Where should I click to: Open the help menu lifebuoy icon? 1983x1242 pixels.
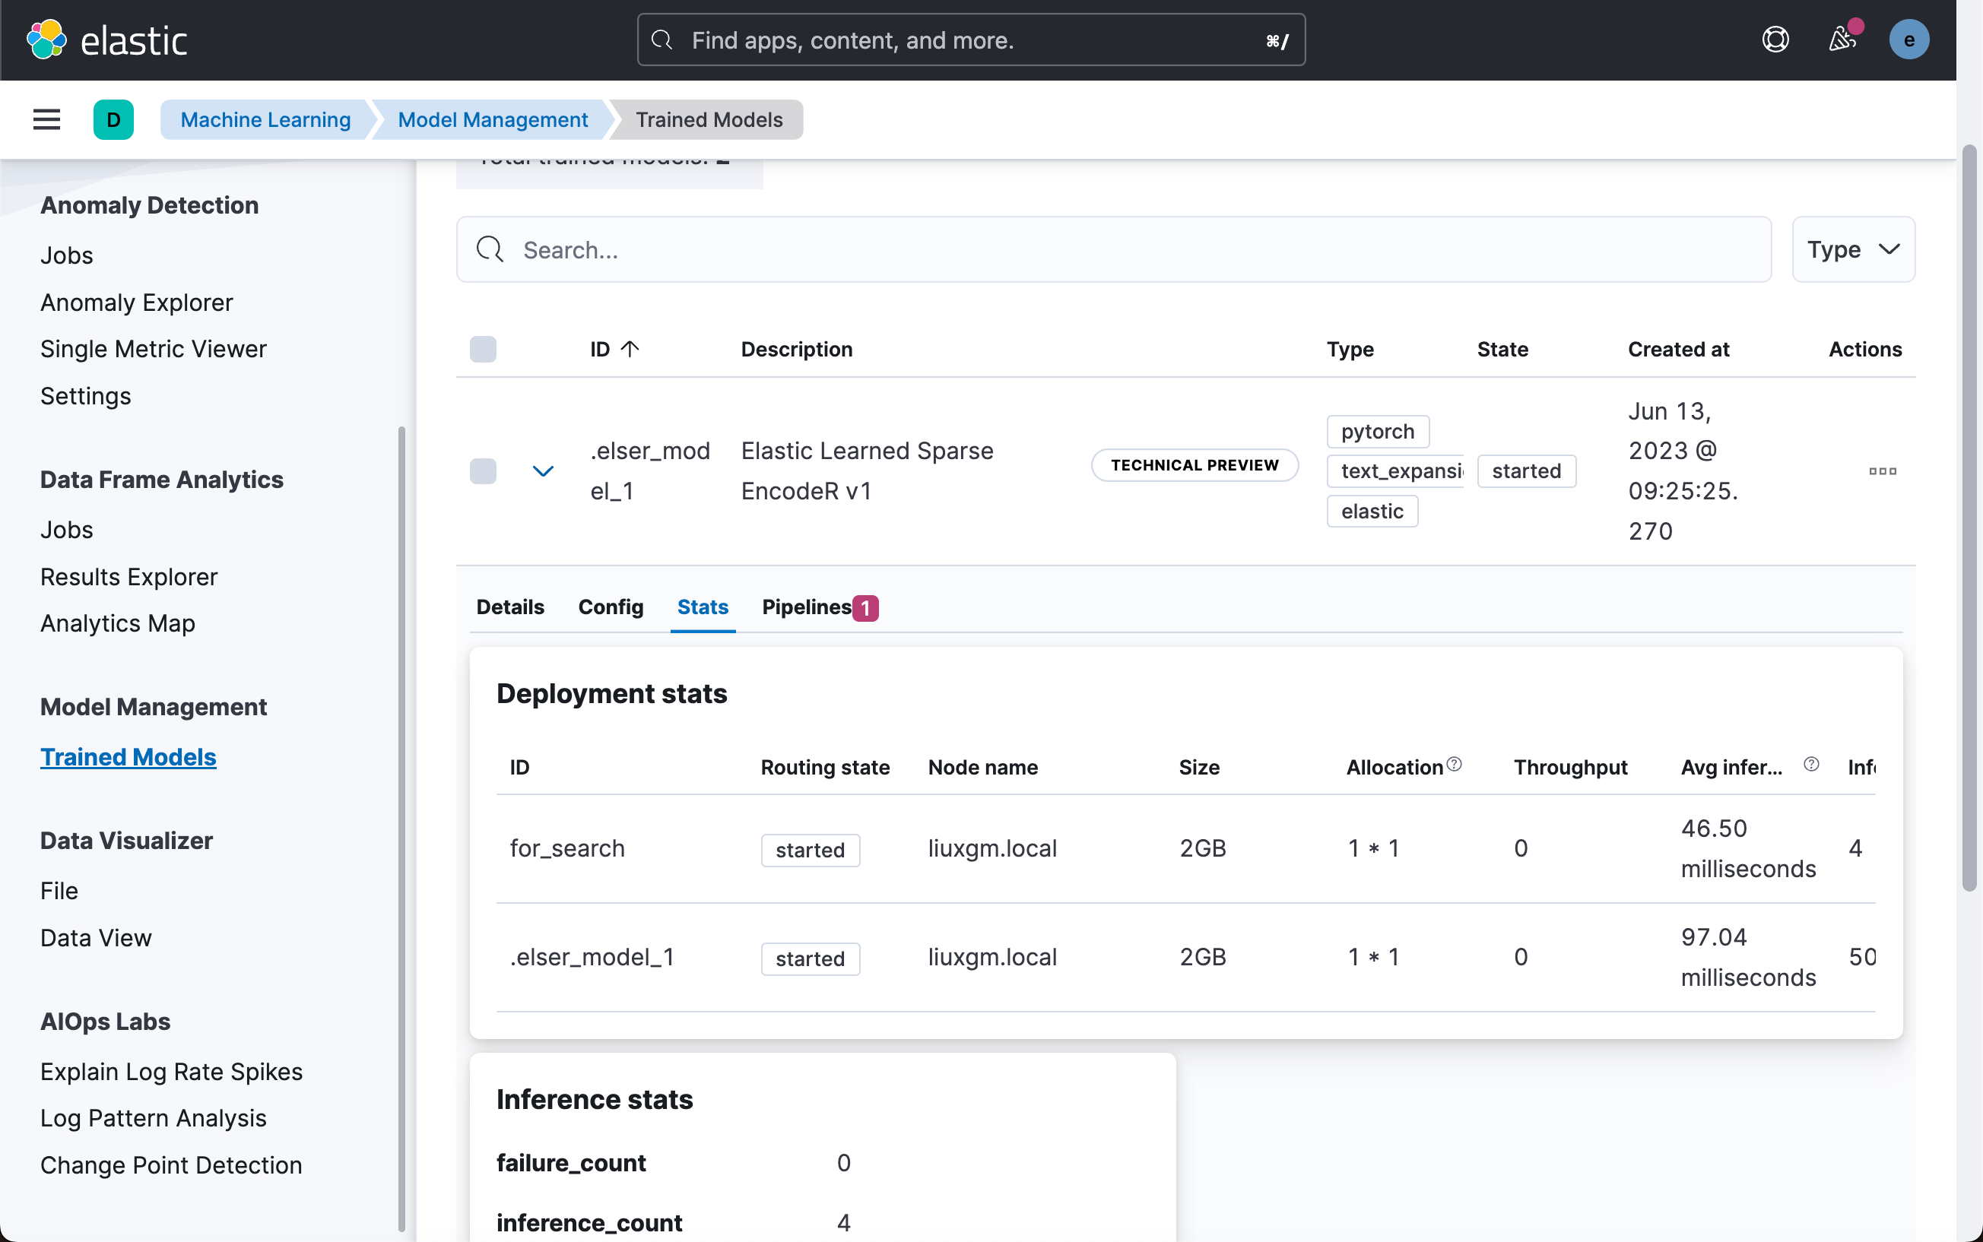tap(1775, 40)
